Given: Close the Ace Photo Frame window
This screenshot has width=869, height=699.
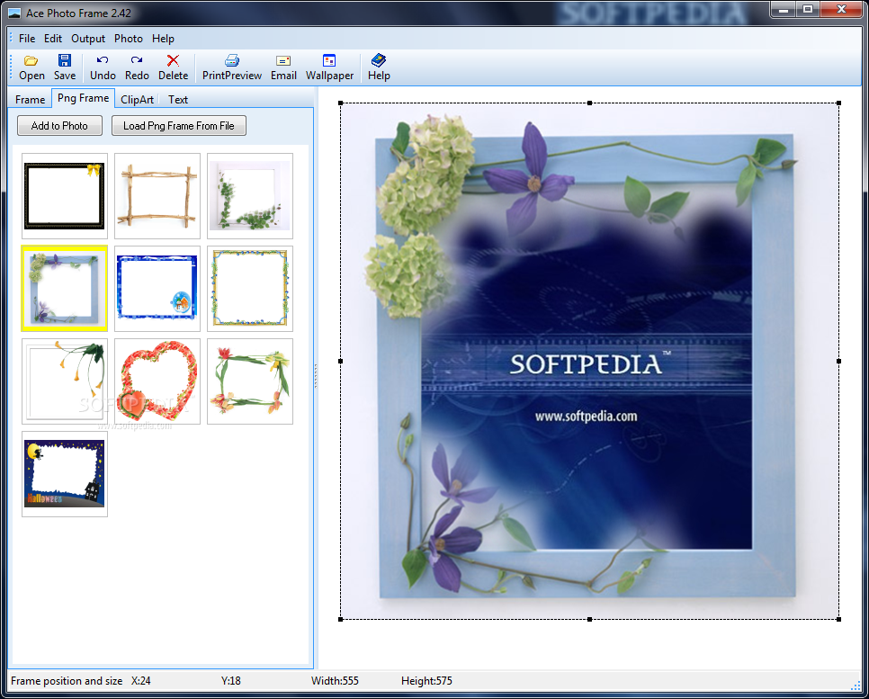Looking at the screenshot, I should (841, 9).
